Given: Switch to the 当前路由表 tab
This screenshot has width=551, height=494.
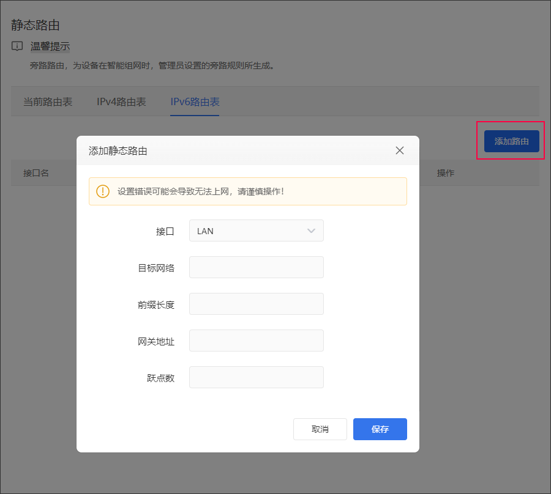Looking at the screenshot, I should (x=48, y=101).
